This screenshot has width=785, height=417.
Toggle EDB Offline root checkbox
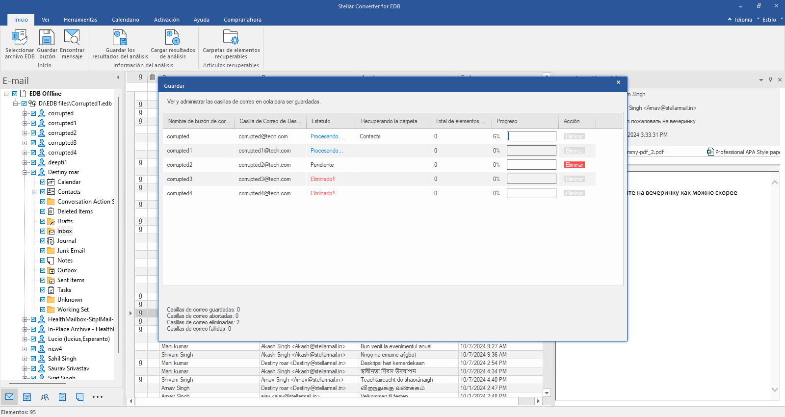pyautogui.click(x=15, y=94)
